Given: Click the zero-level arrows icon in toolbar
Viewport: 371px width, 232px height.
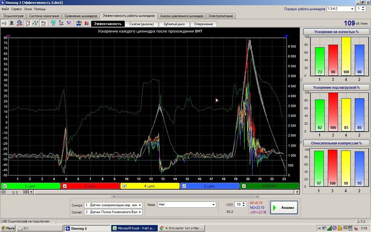Looking at the screenshot, I should pos(4,23).
